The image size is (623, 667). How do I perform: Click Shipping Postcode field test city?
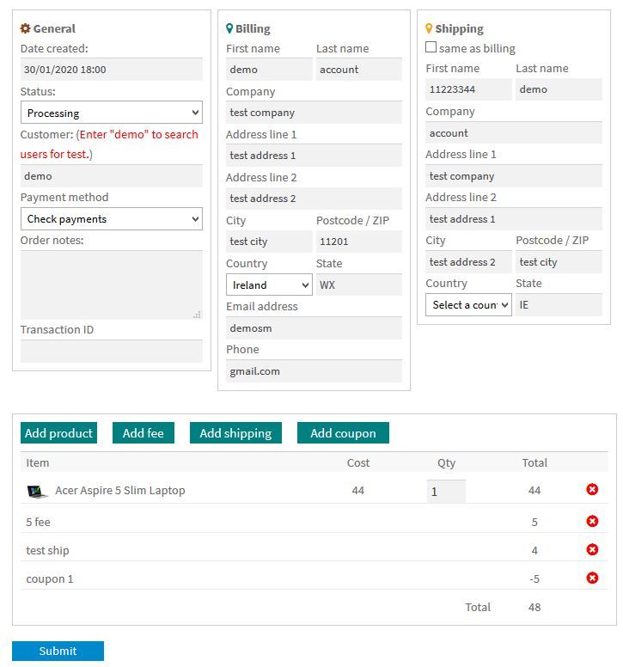[559, 261]
